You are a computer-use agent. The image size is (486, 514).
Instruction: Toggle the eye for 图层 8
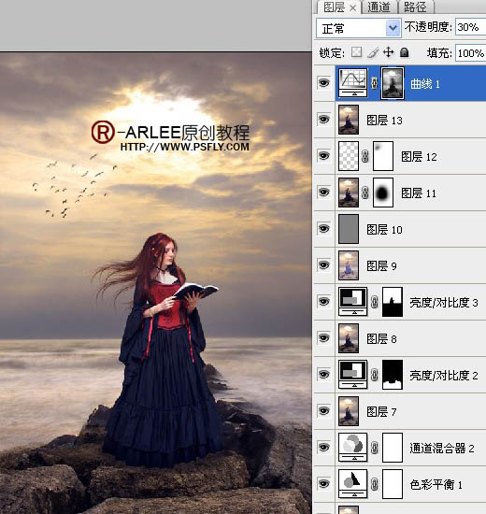tap(323, 337)
